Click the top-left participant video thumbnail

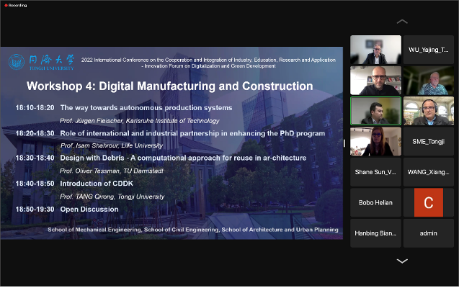pyautogui.click(x=375, y=50)
